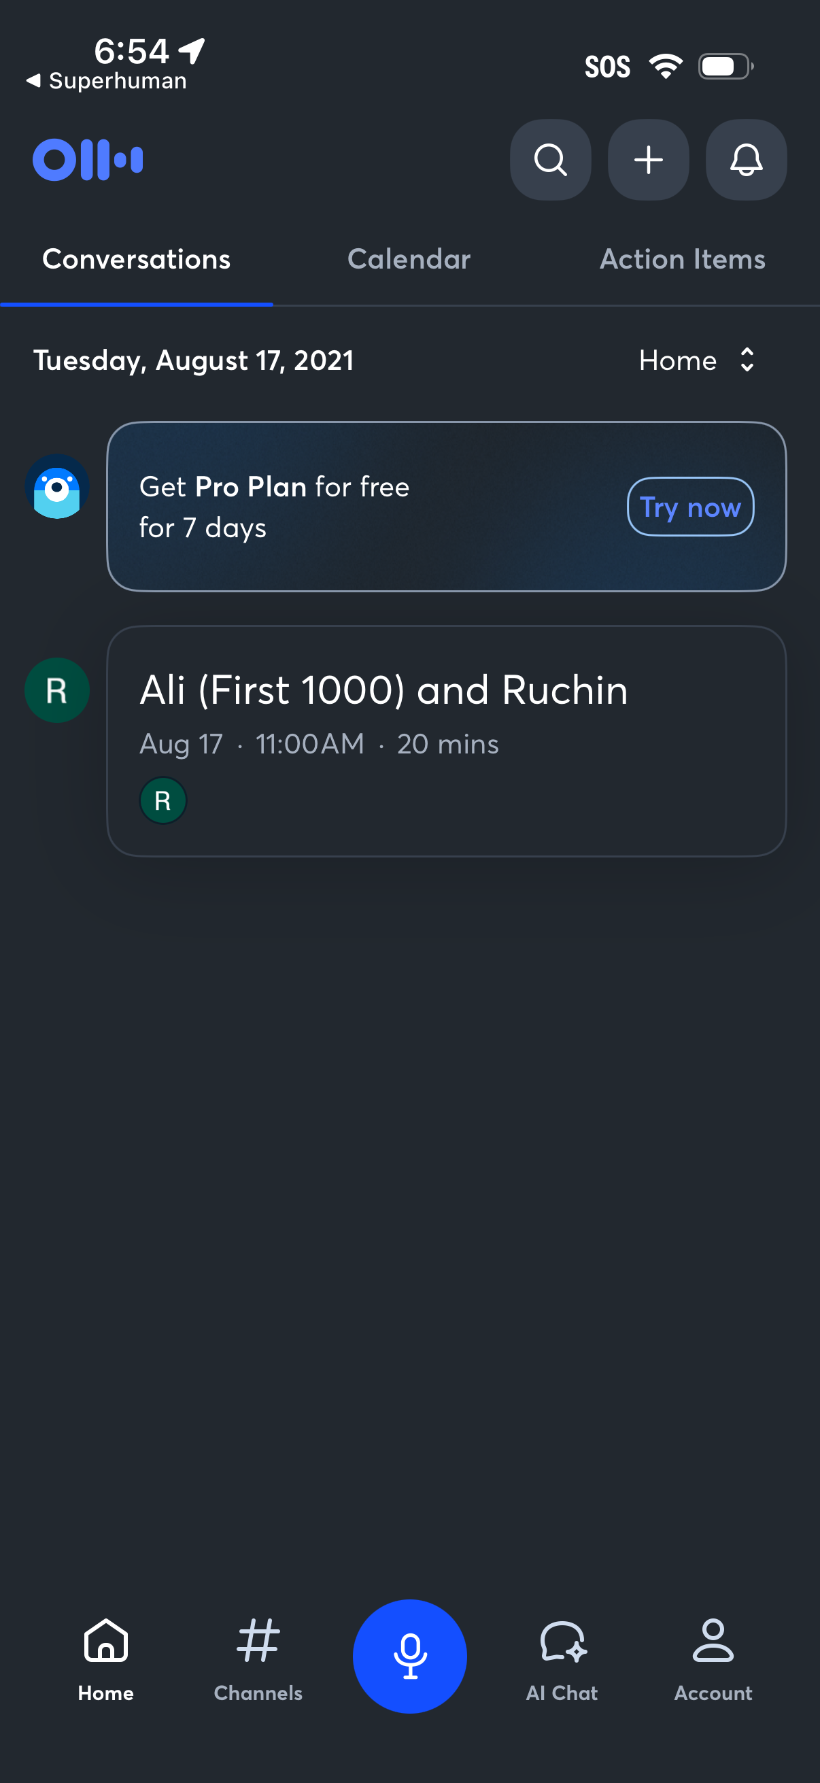
Task: Tap the Pro Plan promo banner
Action: pos(381,506)
